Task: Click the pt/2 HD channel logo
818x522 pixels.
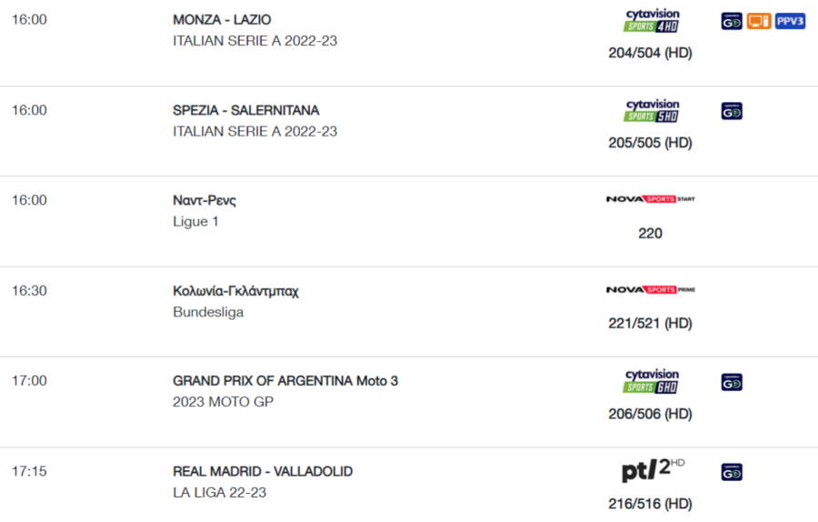Action: click(653, 469)
